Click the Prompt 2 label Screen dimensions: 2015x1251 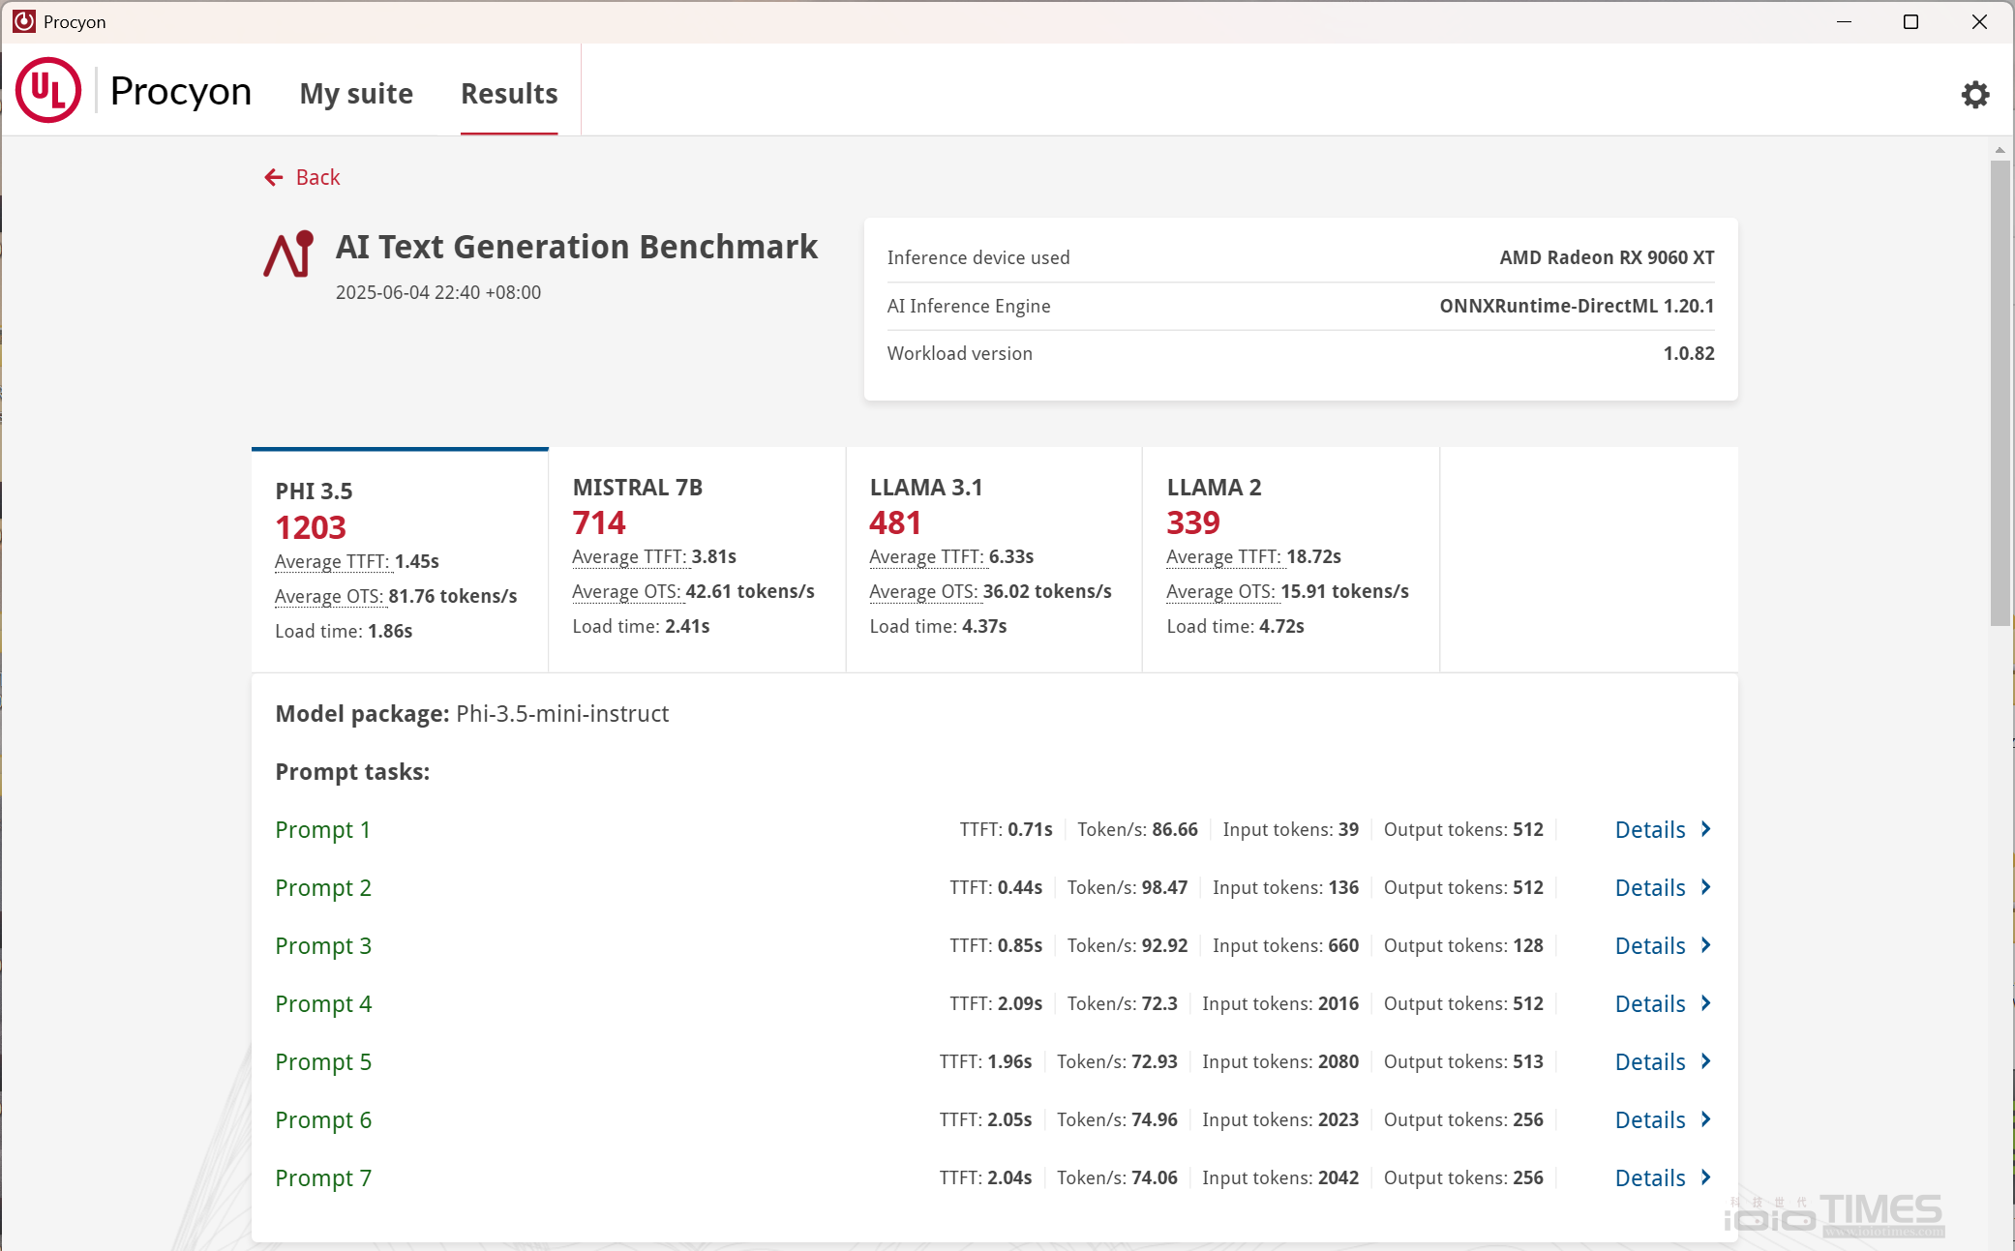point(322,888)
